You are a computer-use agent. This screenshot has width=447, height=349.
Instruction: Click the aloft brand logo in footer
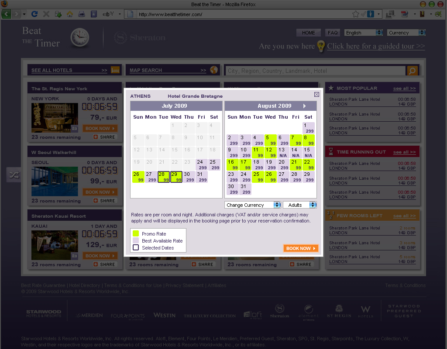coord(253,315)
